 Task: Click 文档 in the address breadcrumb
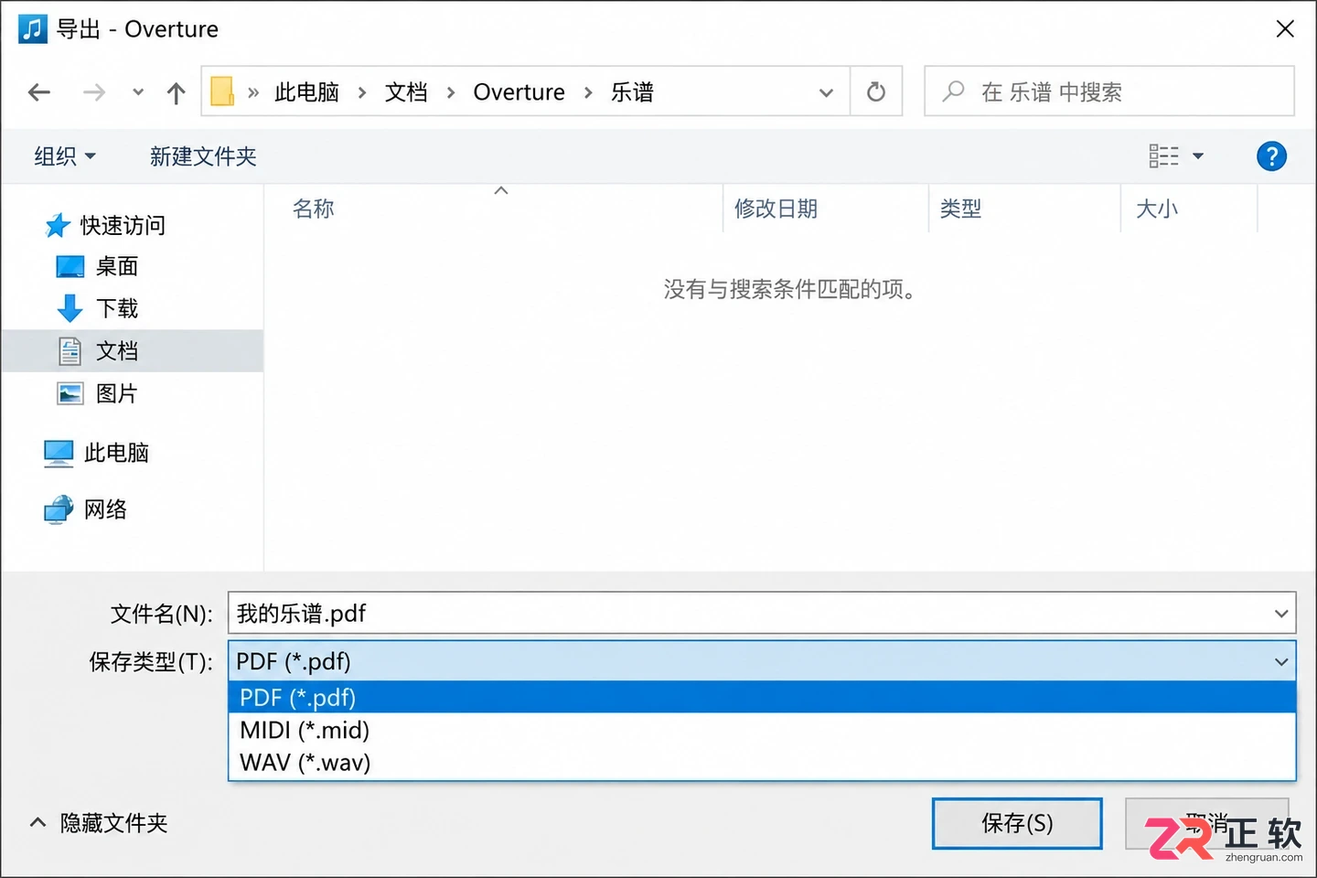pyautogui.click(x=406, y=91)
